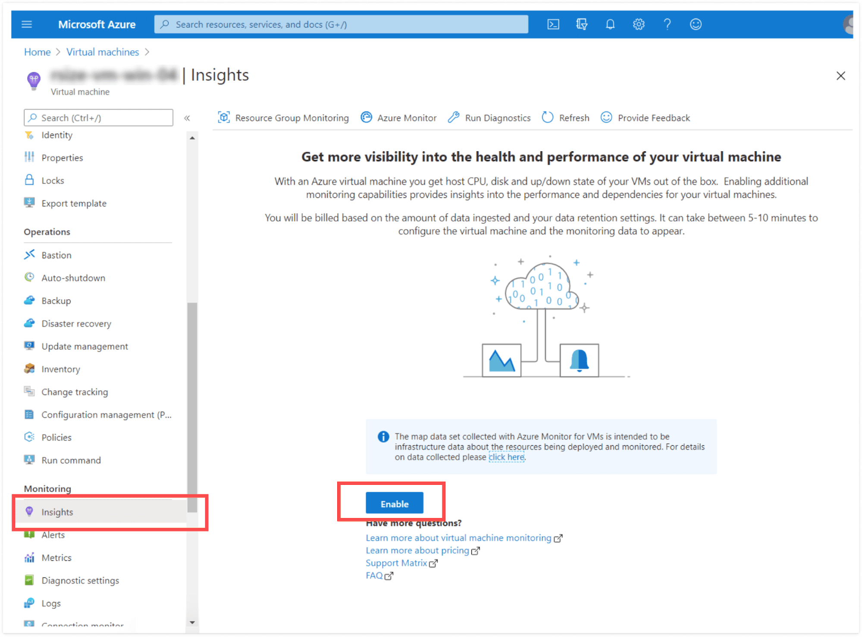Click the feedback smiley in header
This screenshot has width=862, height=637.
click(x=696, y=25)
